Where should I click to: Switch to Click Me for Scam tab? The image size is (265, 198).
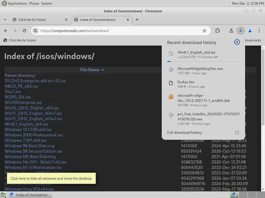[x=40, y=20]
